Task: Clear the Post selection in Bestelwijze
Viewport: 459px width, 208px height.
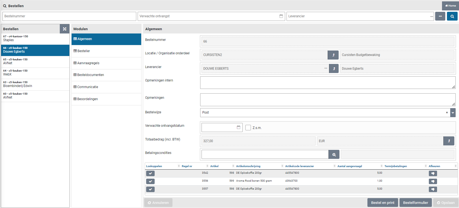Action: pyautogui.click(x=447, y=113)
